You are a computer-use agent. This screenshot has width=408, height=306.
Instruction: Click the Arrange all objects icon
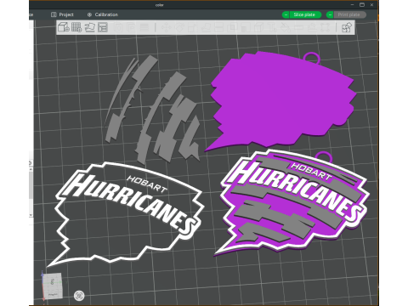pyautogui.click(x=103, y=27)
